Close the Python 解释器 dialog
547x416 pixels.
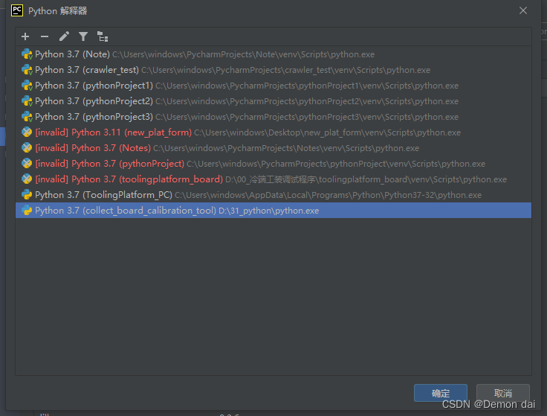point(523,11)
